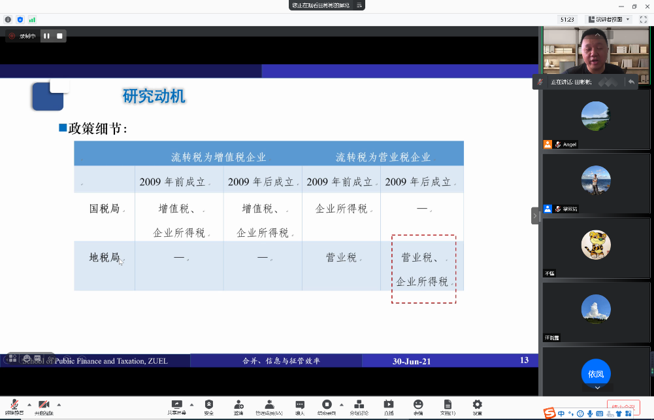The image size is (654, 420).
Task: Collapse the participant video sidebar
Action: [x=535, y=215]
